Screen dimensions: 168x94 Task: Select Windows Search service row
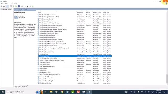coord(75,50)
